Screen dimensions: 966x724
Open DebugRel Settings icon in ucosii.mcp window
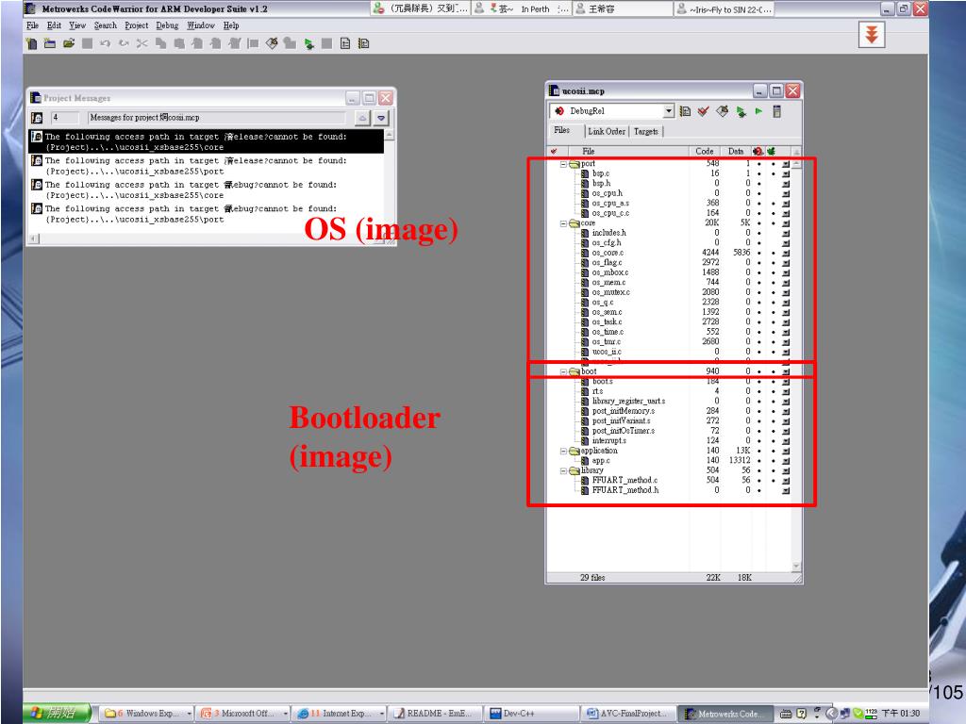point(685,111)
